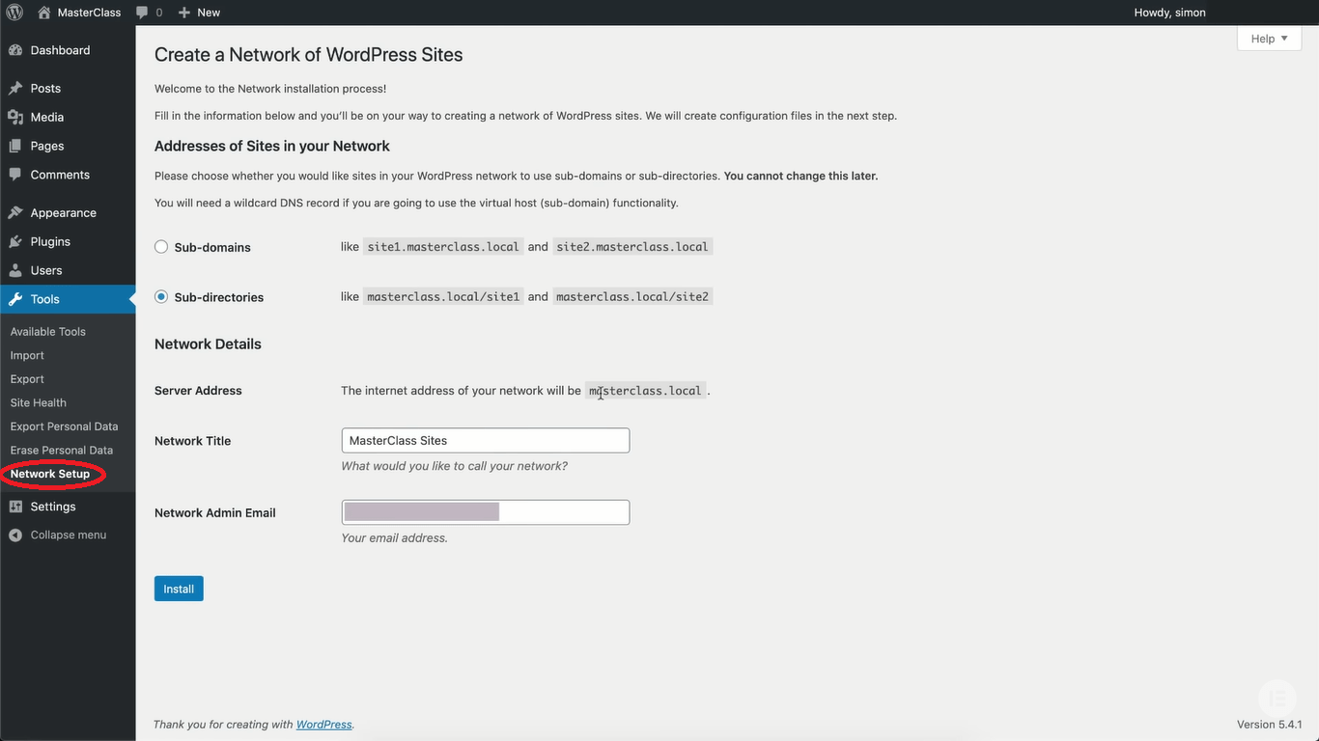The height and width of the screenshot is (741, 1319).
Task: Click Howdy, simon account link
Action: pyautogui.click(x=1169, y=13)
